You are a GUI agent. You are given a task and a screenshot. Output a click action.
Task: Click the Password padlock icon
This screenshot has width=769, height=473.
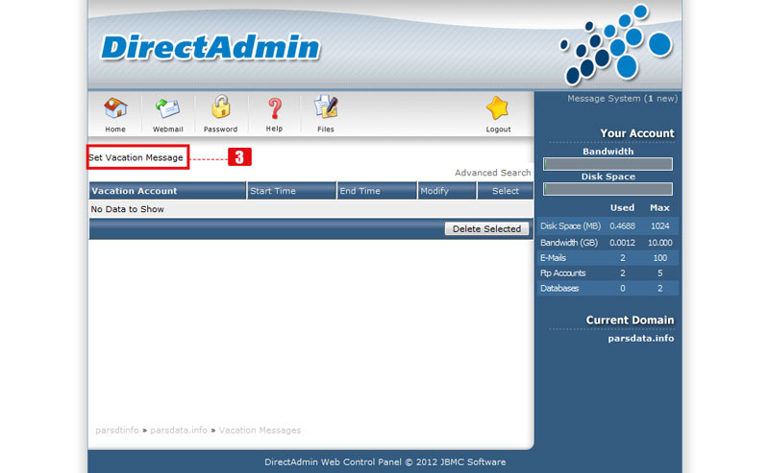click(221, 107)
